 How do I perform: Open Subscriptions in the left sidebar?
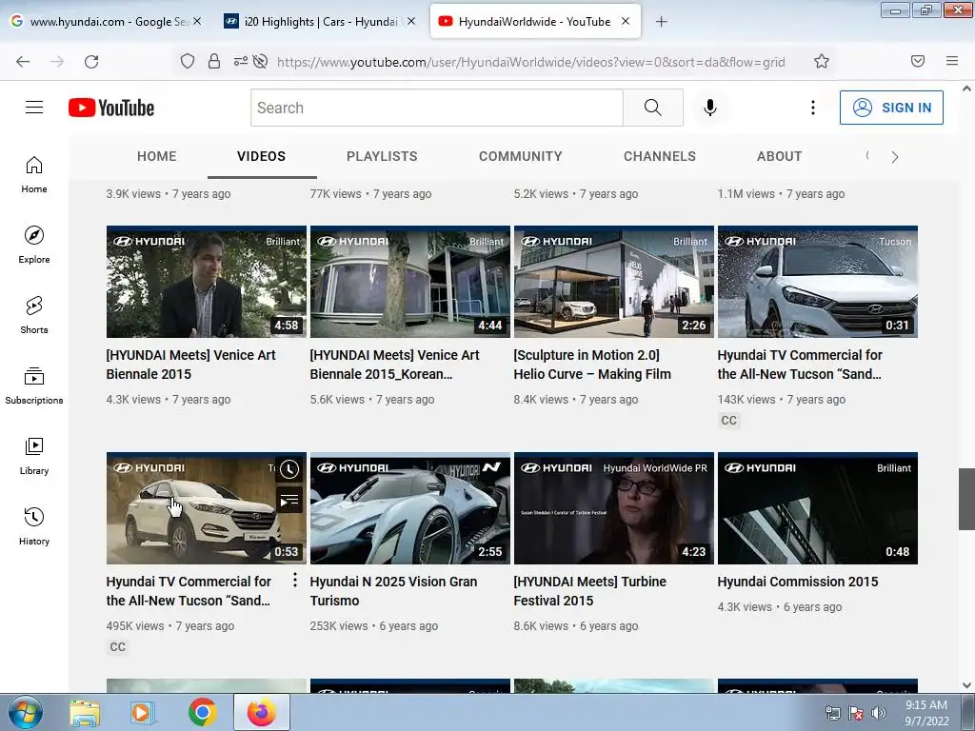tap(34, 385)
